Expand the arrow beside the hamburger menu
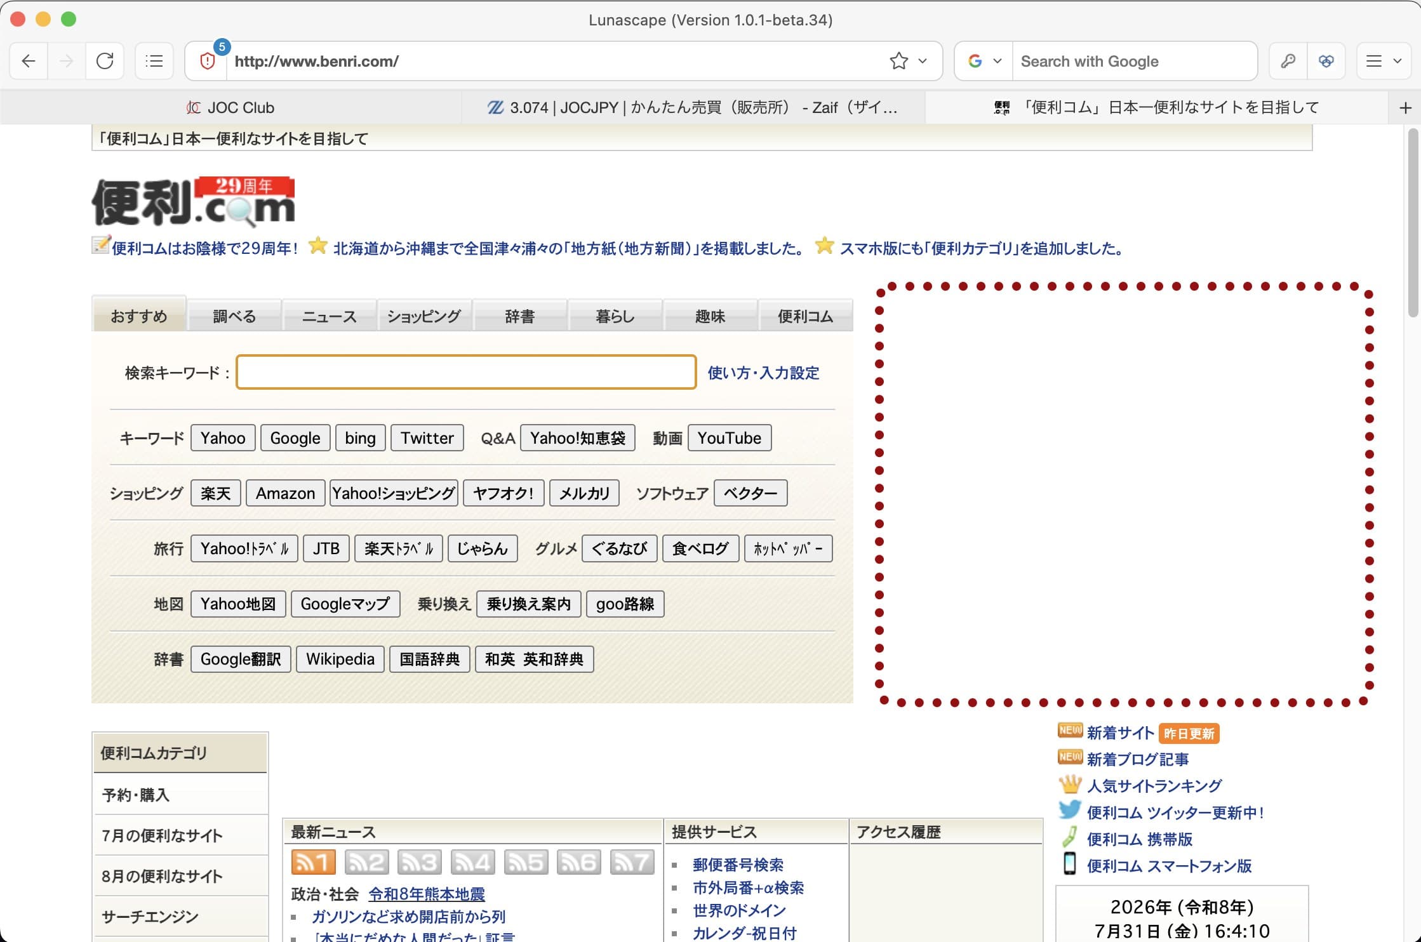1421x942 pixels. [x=1398, y=61]
